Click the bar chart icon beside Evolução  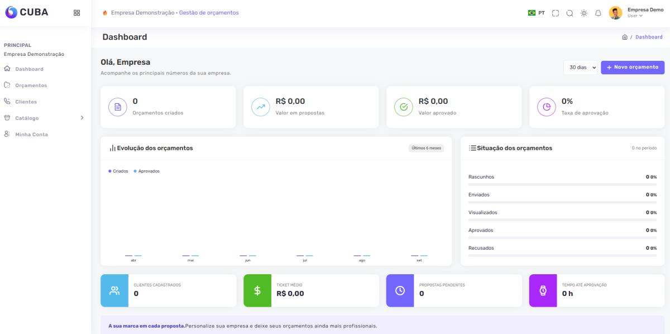click(x=112, y=148)
